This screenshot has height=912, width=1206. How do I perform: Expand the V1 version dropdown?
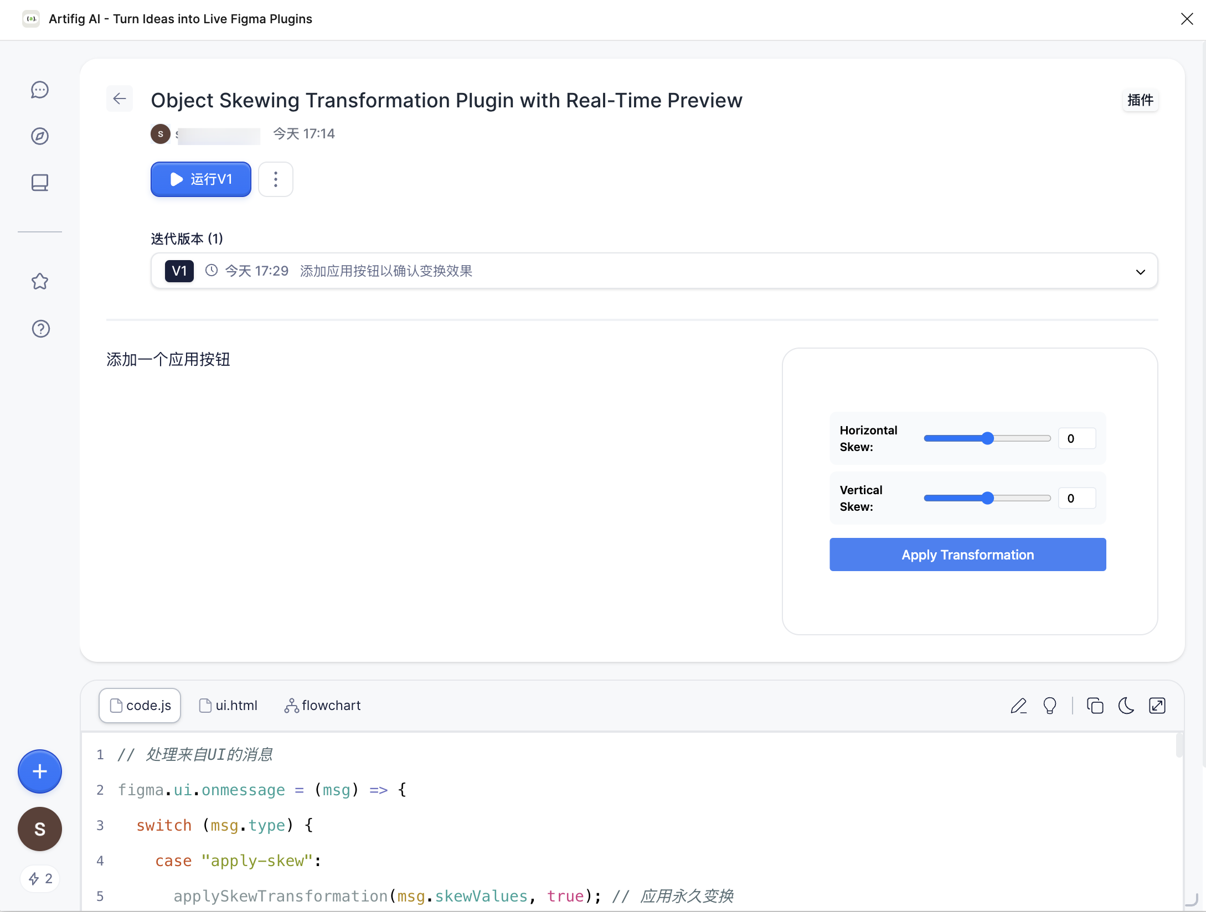(1140, 272)
